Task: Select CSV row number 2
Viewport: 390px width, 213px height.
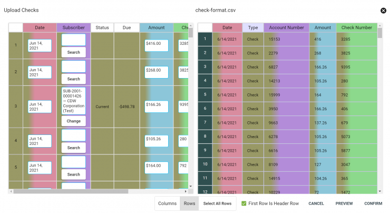Action: coord(205,53)
